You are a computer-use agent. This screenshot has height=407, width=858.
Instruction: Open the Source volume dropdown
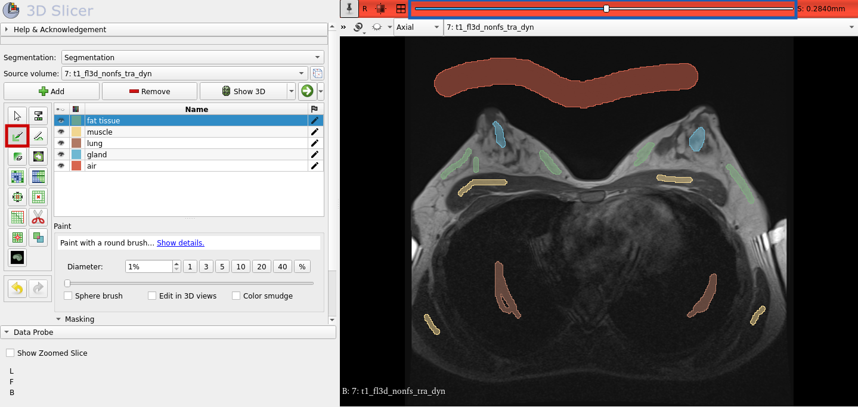(x=184, y=74)
